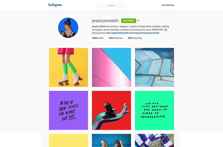Toggle the green FOLLOWING button

point(129,21)
